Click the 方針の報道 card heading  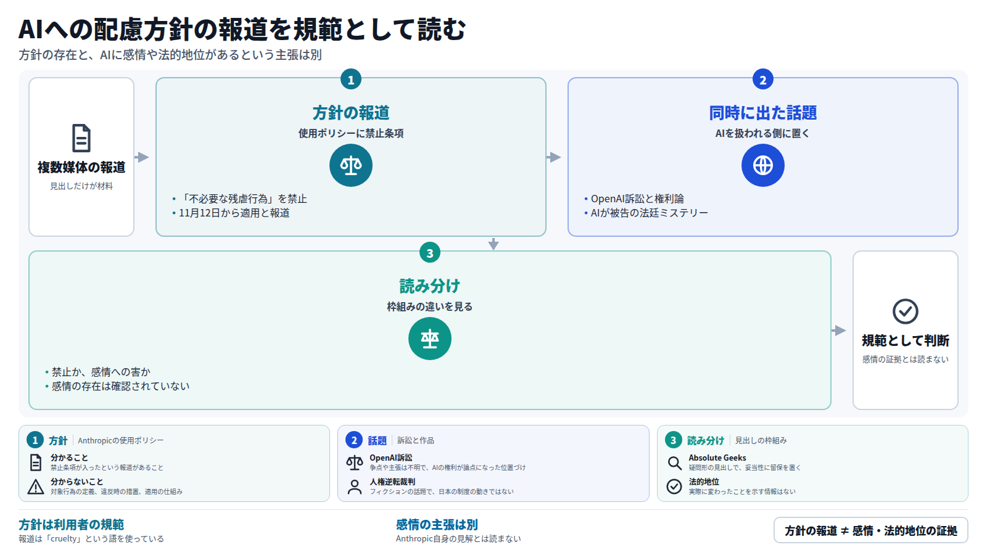pos(351,113)
